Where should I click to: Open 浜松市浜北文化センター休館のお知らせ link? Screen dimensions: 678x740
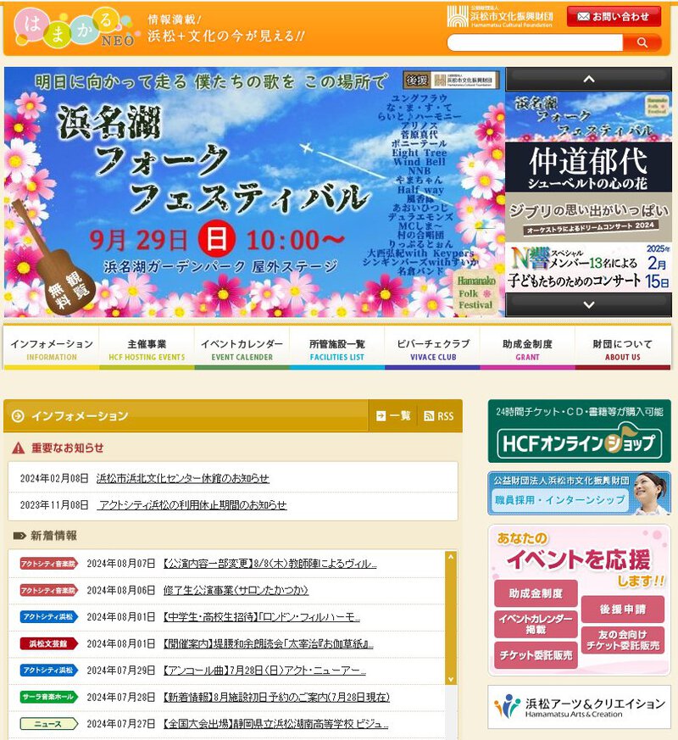click(x=182, y=479)
